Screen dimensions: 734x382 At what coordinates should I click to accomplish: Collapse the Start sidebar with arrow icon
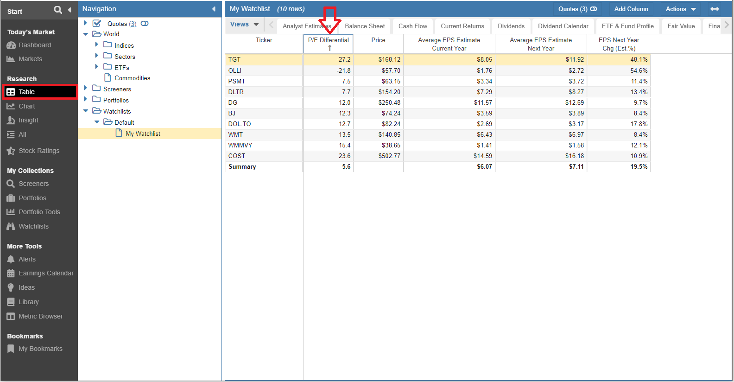click(70, 10)
